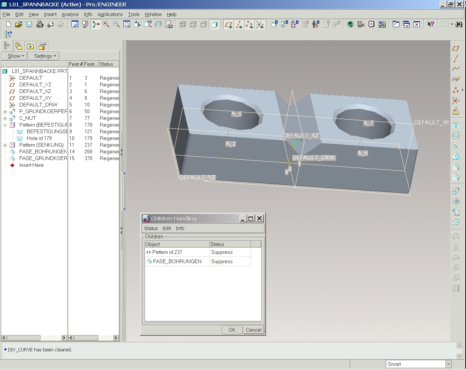Screen dimensions: 466x370
Task: Toggle datum planes display on/off
Action: [x=229, y=25]
